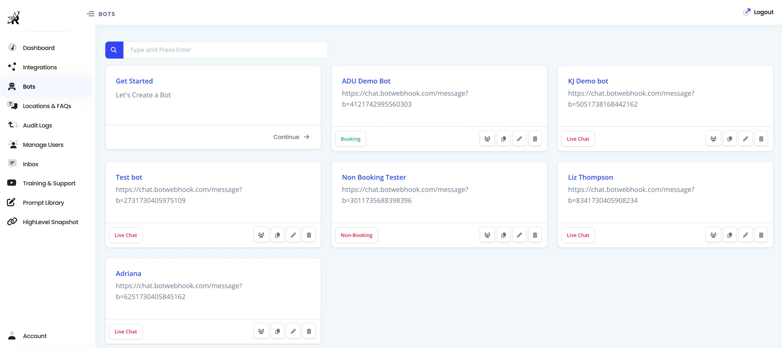Image resolution: width=782 pixels, height=348 pixels.
Task: Delete the ADU Demo Bot via trash icon
Action: pos(535,139)
